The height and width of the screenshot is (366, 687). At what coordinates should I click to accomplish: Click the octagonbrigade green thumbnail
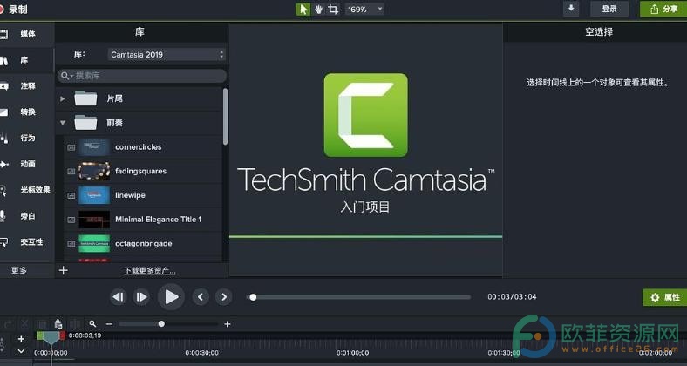pyautogui.click(x=94, y=243)
